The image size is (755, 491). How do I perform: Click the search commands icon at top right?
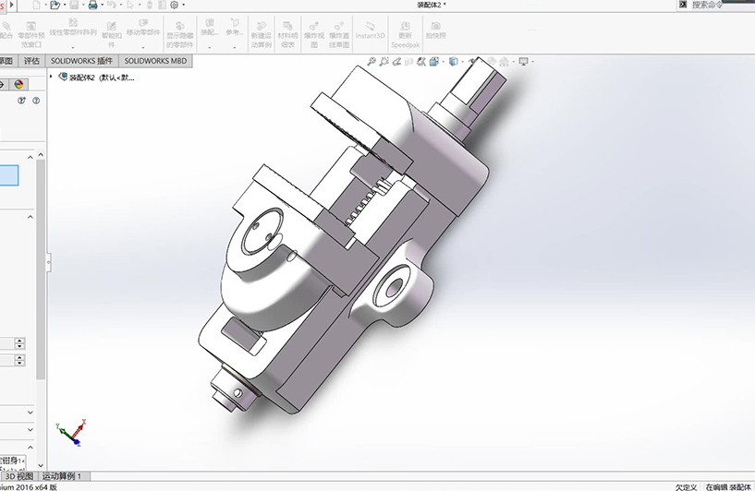click(x=683, y=5)
